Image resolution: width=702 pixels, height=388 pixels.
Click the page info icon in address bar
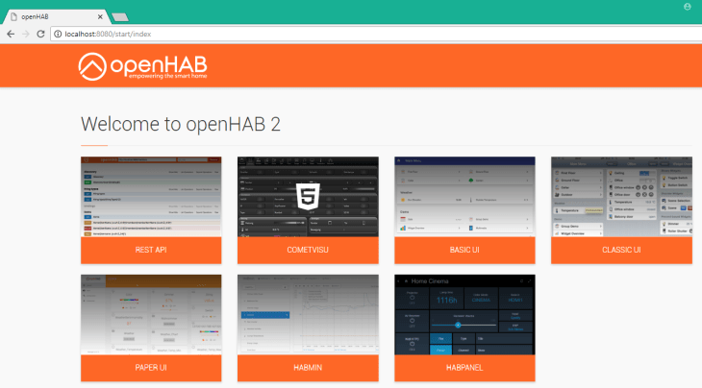pyautogui.click(x=57, y=34)
